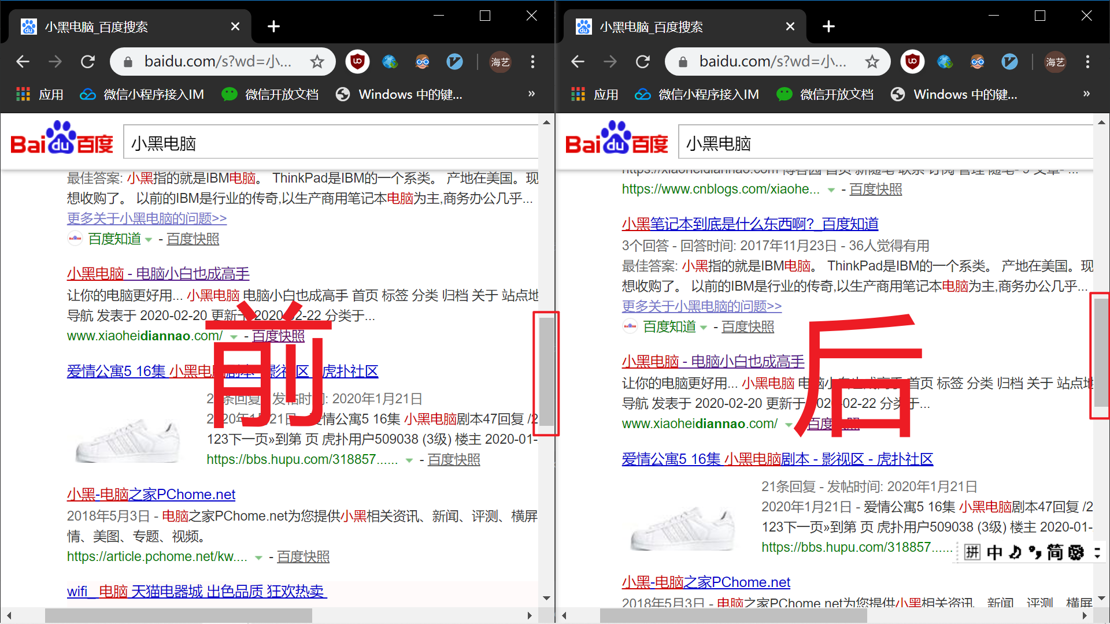Click the blue V extension icon
The height and width of the screenshot is (624, 1110).
tap(455, 62)
